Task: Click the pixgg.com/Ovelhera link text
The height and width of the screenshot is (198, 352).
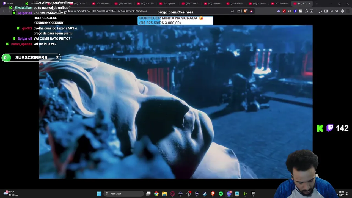Action: coord(175,12)
